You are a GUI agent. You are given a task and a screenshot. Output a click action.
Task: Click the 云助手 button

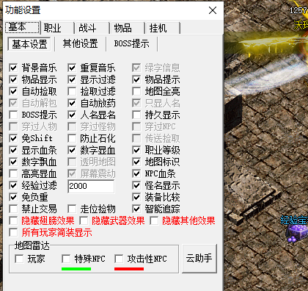click(199, 258)
